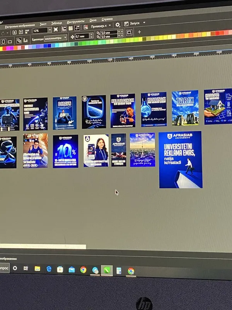Click the lower duplicate distance 5,0 мм field
232x310 pixels.
(x=109, y=36)
